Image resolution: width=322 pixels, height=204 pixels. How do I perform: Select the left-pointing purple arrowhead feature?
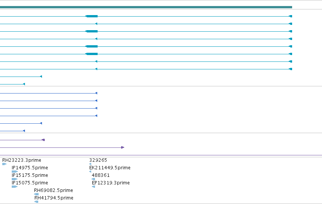click(43, 140)
